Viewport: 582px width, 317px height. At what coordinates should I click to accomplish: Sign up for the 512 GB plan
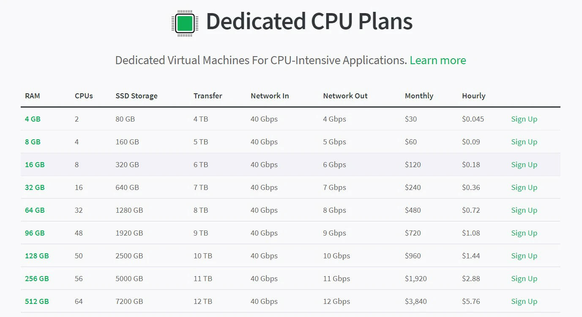point(524,301)
